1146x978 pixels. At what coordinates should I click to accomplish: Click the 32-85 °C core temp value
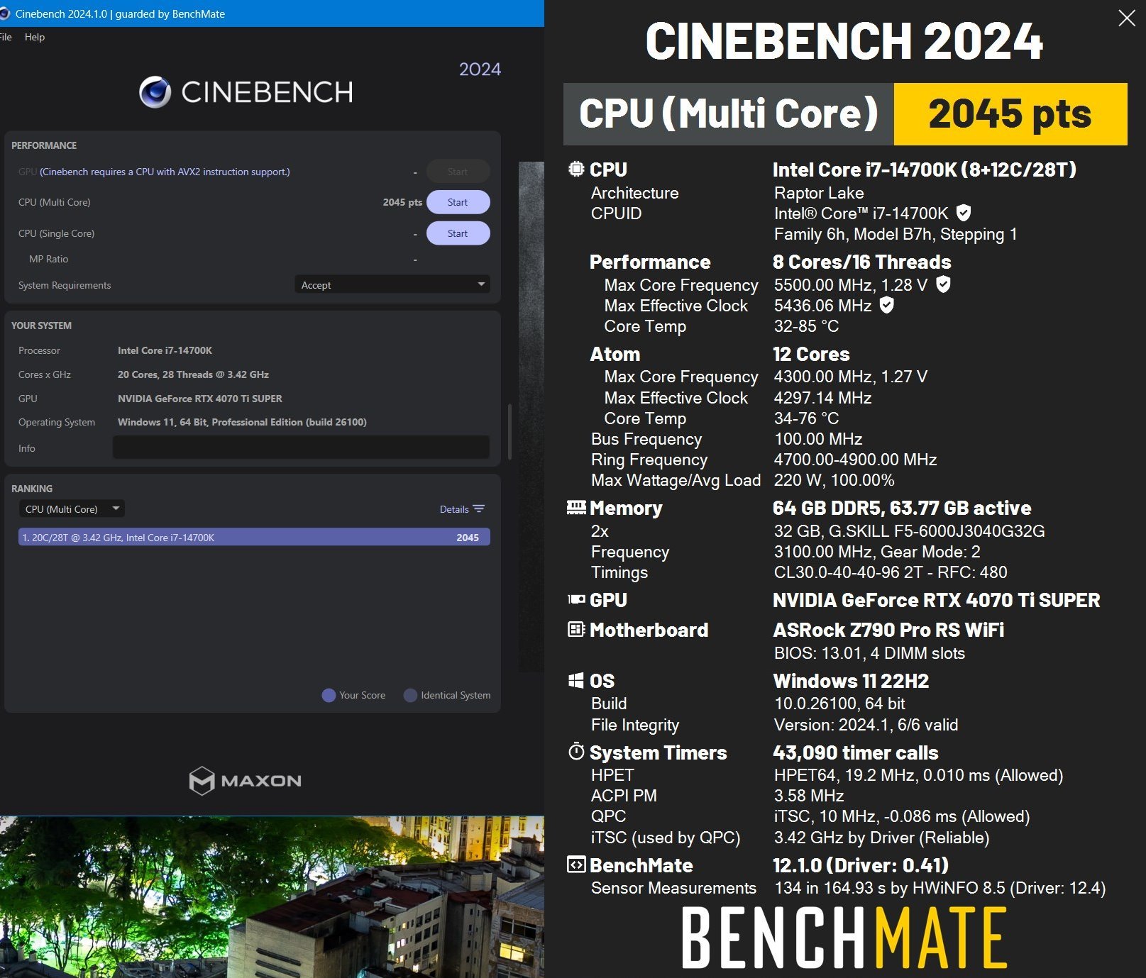(x=806, y=326)
